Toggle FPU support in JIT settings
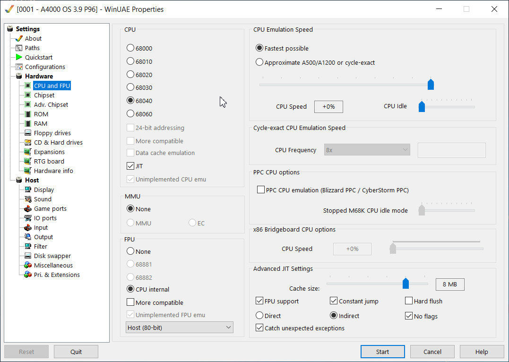 pos(259,301)
